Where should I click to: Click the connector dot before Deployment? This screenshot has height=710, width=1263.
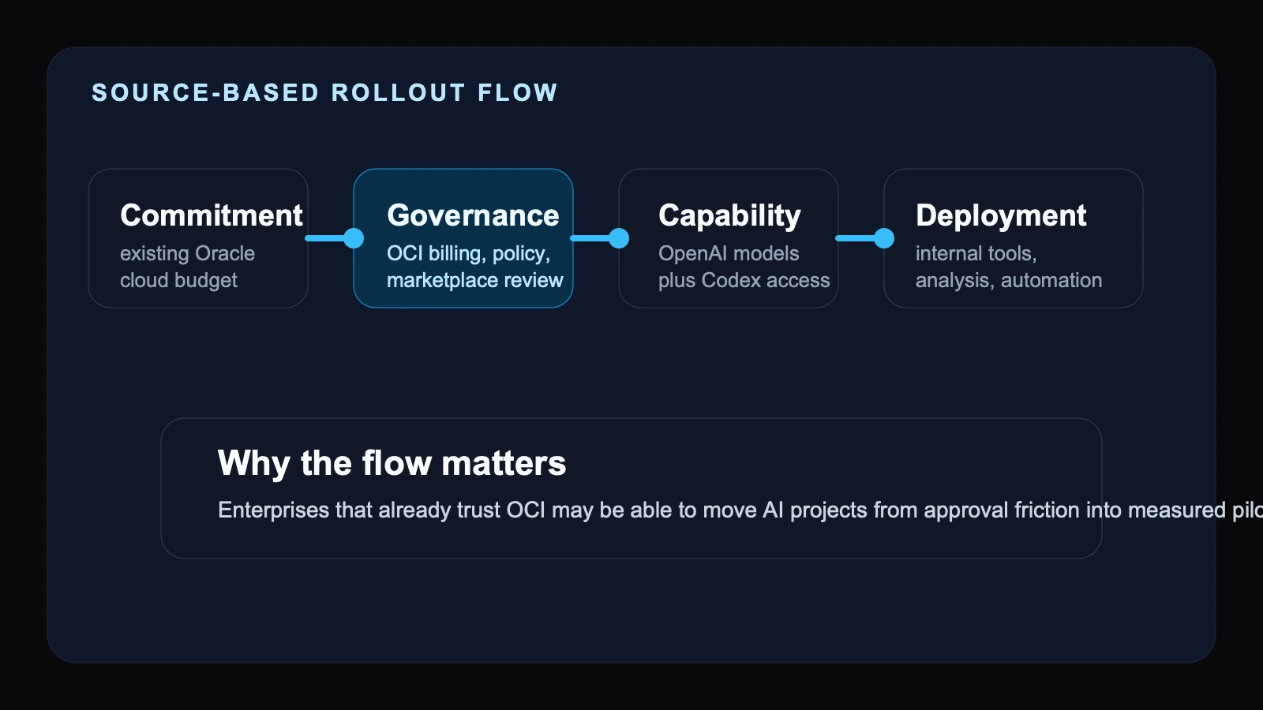(x=884, y=237)
